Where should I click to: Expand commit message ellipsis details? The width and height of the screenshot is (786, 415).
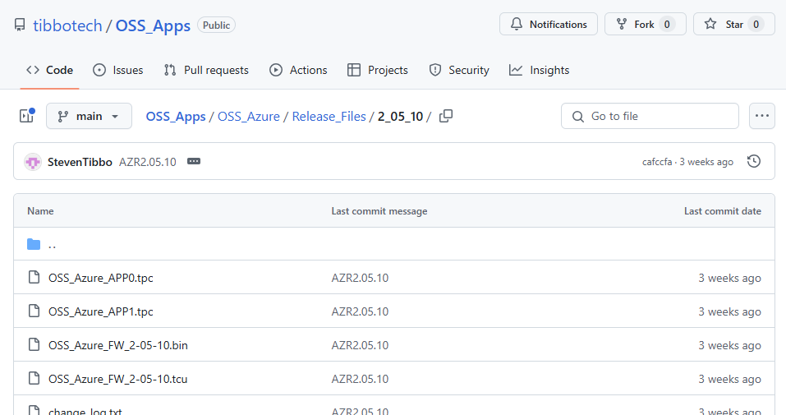pos(194,162)
